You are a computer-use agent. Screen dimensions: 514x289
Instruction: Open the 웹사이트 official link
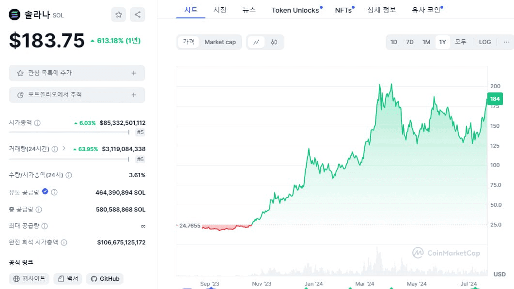29,279
